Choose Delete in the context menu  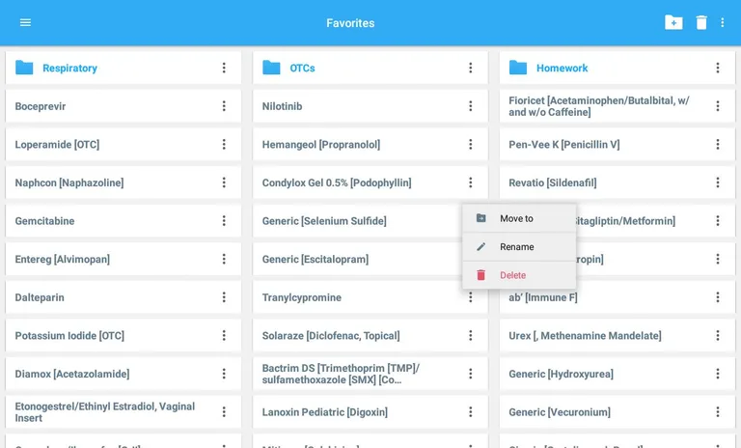coord(519,275)
